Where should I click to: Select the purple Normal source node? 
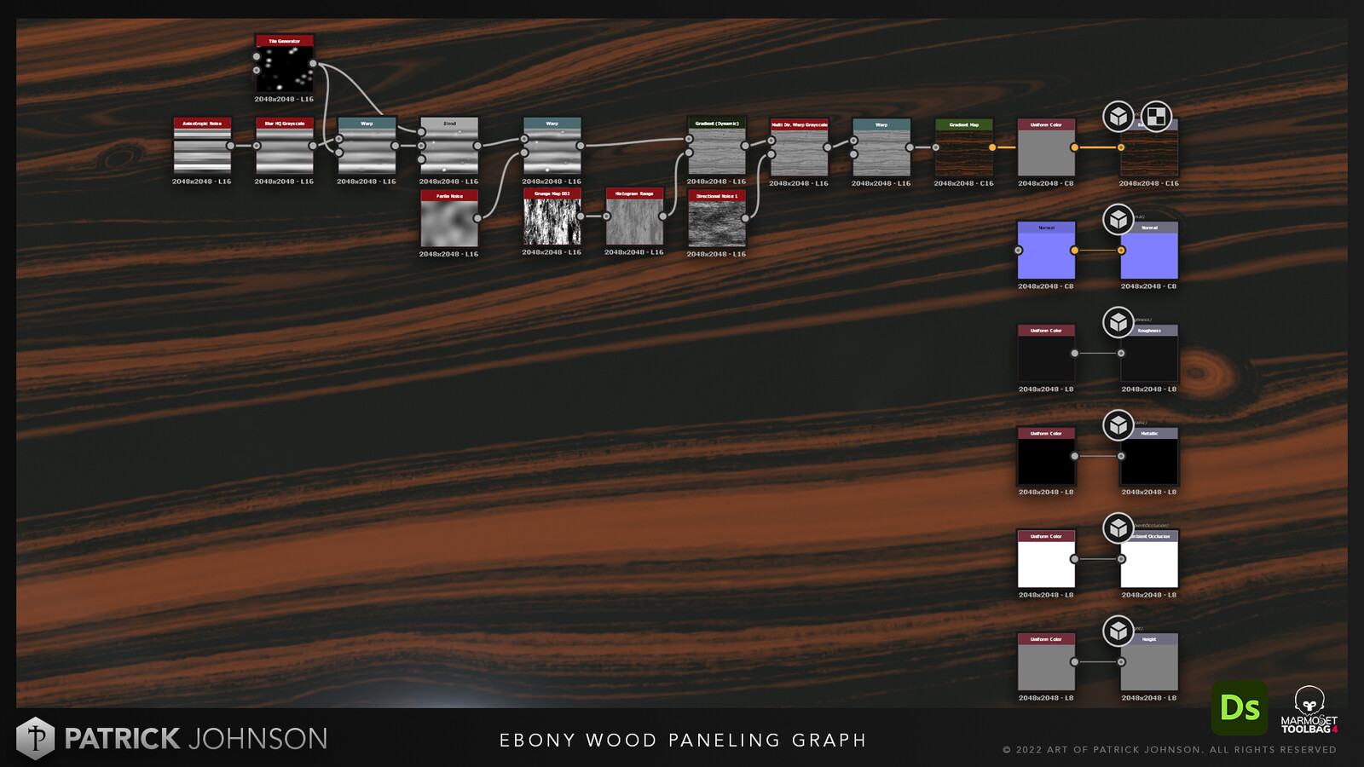pos(1046,251)
